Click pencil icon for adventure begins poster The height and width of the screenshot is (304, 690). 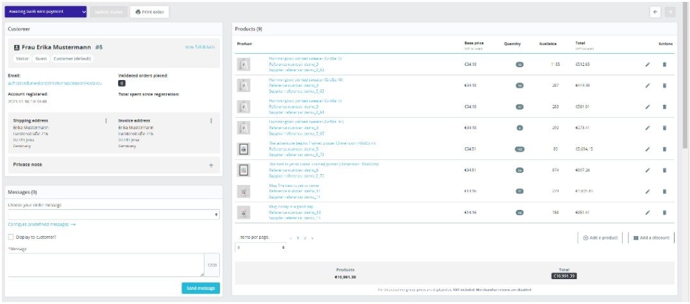point(648,148)
